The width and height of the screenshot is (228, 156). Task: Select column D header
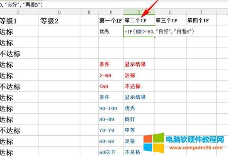(59, 12)
